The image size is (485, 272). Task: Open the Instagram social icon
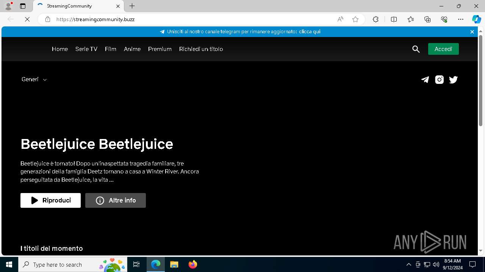point(439,79)
